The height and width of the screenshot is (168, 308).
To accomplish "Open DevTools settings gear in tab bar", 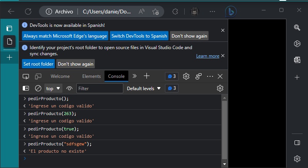I will [x=186, y=76].
